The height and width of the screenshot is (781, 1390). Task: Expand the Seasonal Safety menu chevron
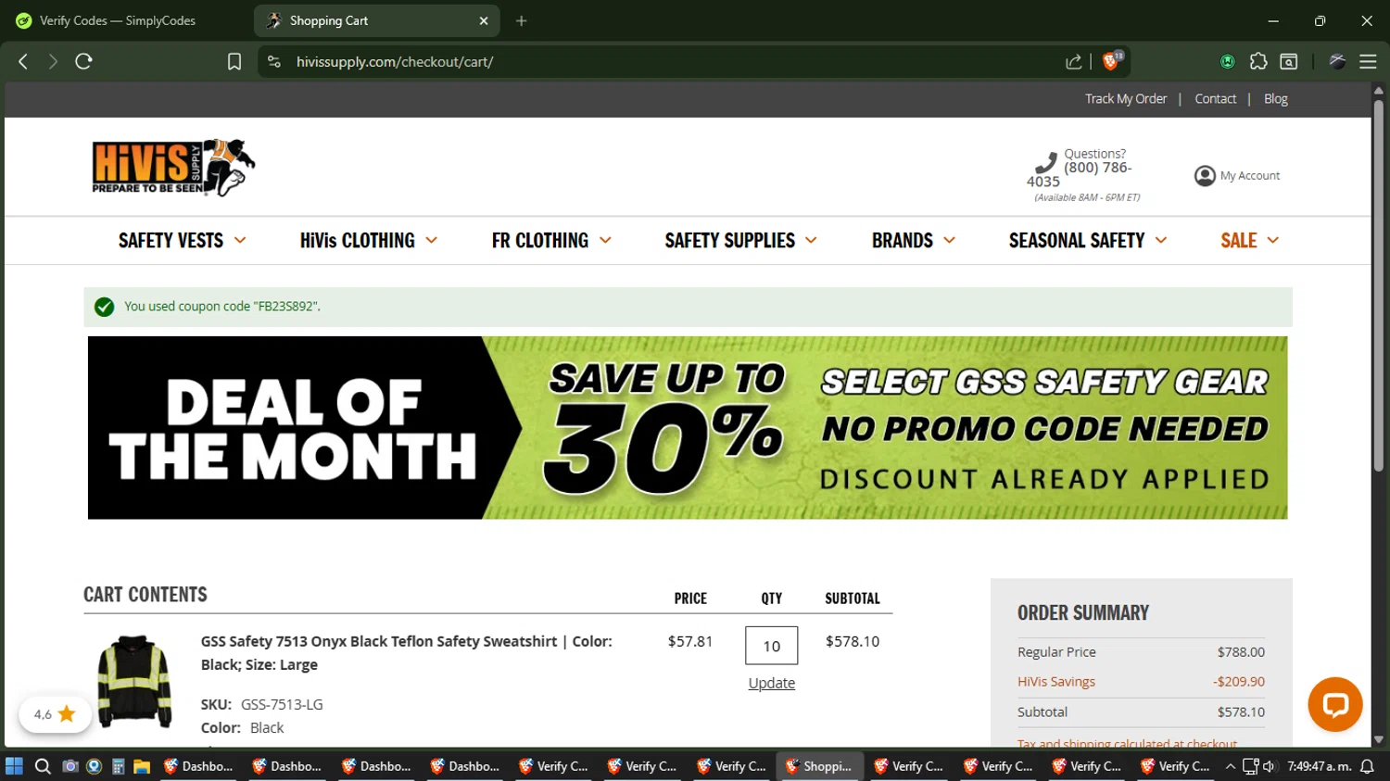1161,240
